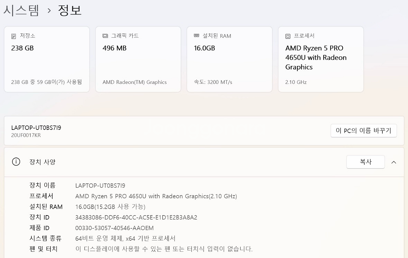The width and height of the screenshot is (408, 258).
Task: Click the info circle icon beside 장치 사양
Action: tap(16, 162)
